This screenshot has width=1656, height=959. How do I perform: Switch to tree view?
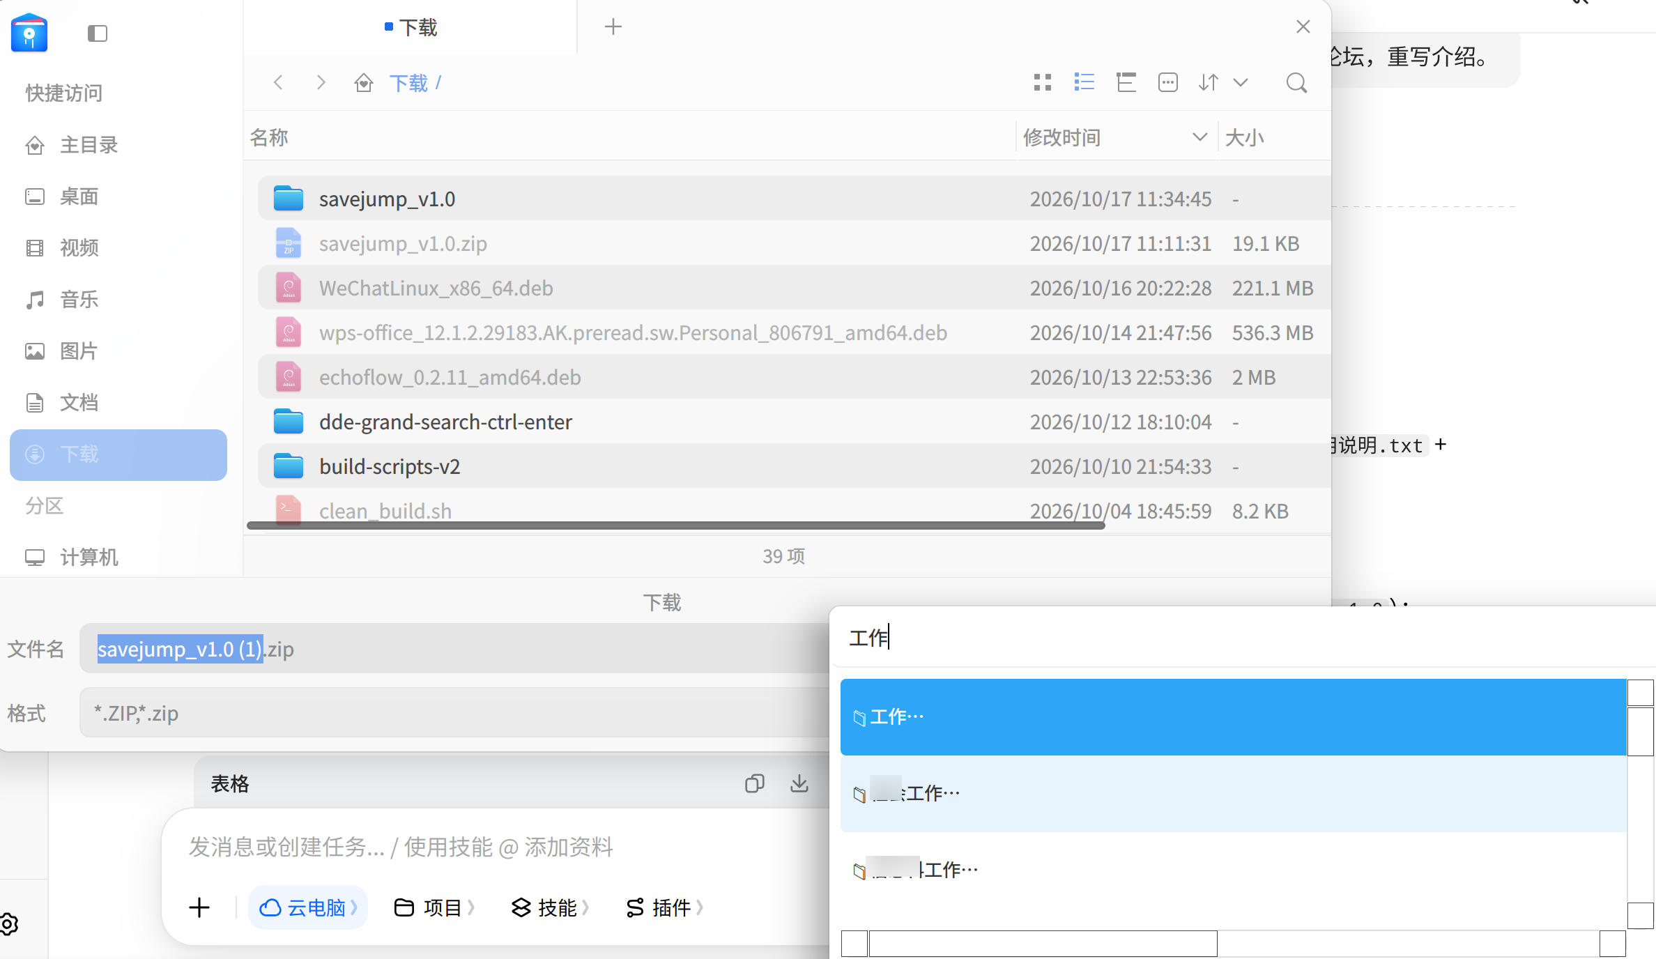(x=1126, y=83)
